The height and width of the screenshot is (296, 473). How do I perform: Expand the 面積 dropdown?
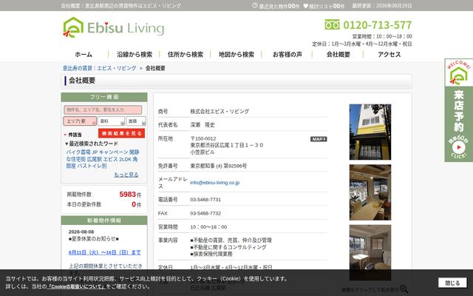point(136,121)
